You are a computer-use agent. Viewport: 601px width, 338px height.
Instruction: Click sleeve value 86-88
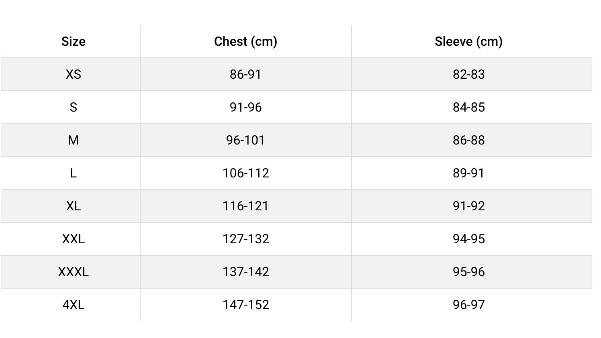[468, 140]
